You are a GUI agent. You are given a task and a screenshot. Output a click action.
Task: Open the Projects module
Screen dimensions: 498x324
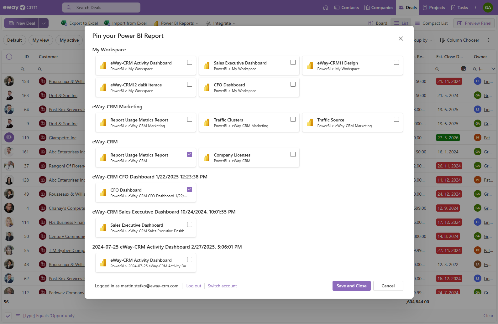point(434,8)
